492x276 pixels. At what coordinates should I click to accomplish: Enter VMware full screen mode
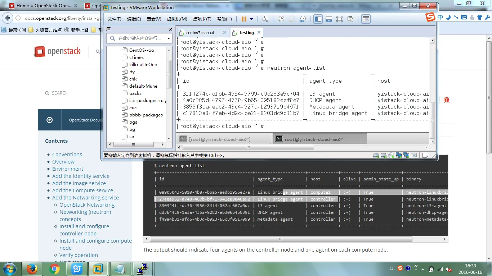340,19
